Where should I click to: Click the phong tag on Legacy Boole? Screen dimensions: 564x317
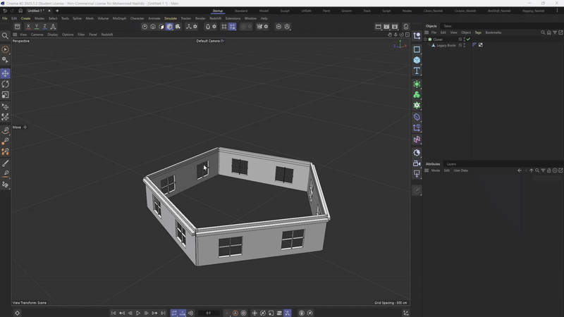pyautogui.click(x=474, y=45)
